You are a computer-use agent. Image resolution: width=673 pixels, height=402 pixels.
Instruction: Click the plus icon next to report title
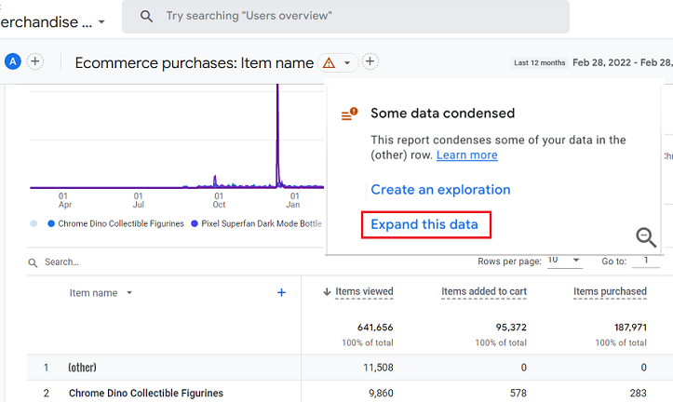click(370, 62)
